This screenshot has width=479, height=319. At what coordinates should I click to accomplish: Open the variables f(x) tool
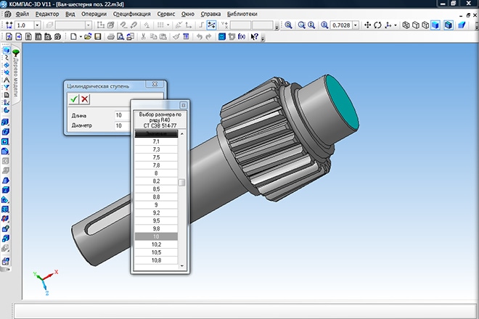pos(242,37)
